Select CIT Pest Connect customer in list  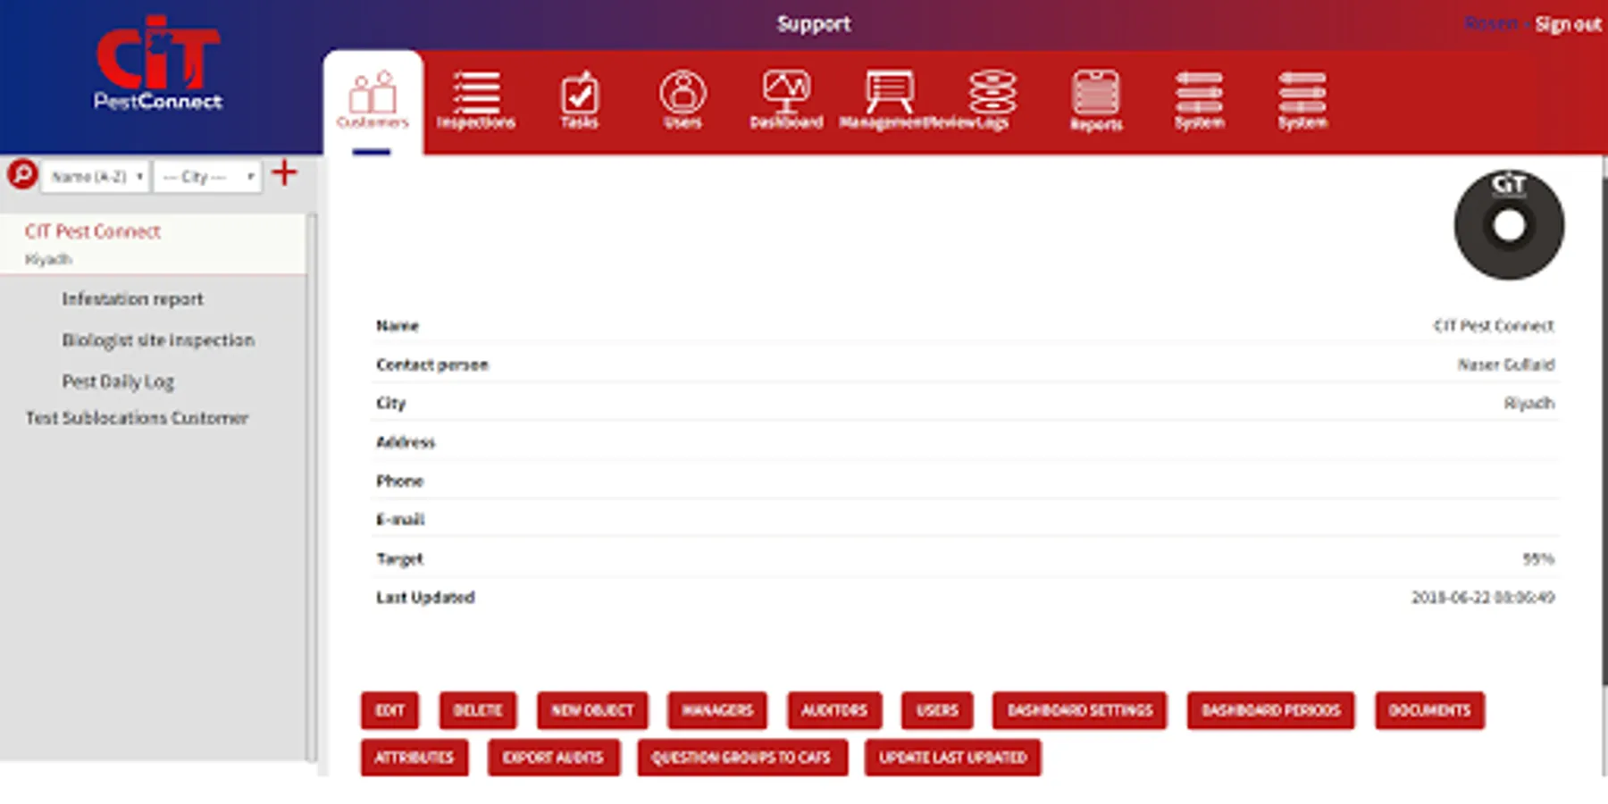click(153, 243)
